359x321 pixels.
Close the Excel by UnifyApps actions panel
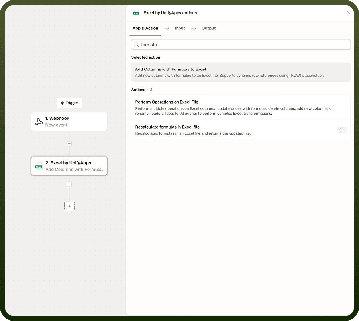tap(349, 13)
